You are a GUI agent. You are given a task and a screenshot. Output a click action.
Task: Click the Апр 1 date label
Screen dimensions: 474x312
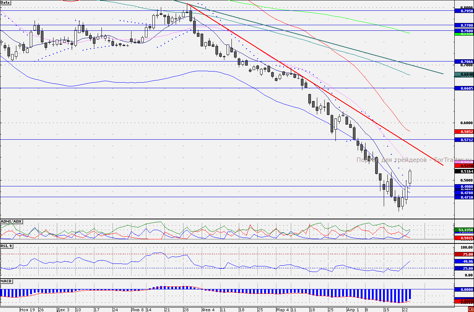(x=353, y=309)
